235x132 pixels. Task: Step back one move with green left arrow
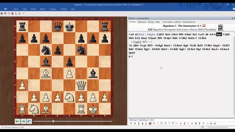tap(17, 121)
